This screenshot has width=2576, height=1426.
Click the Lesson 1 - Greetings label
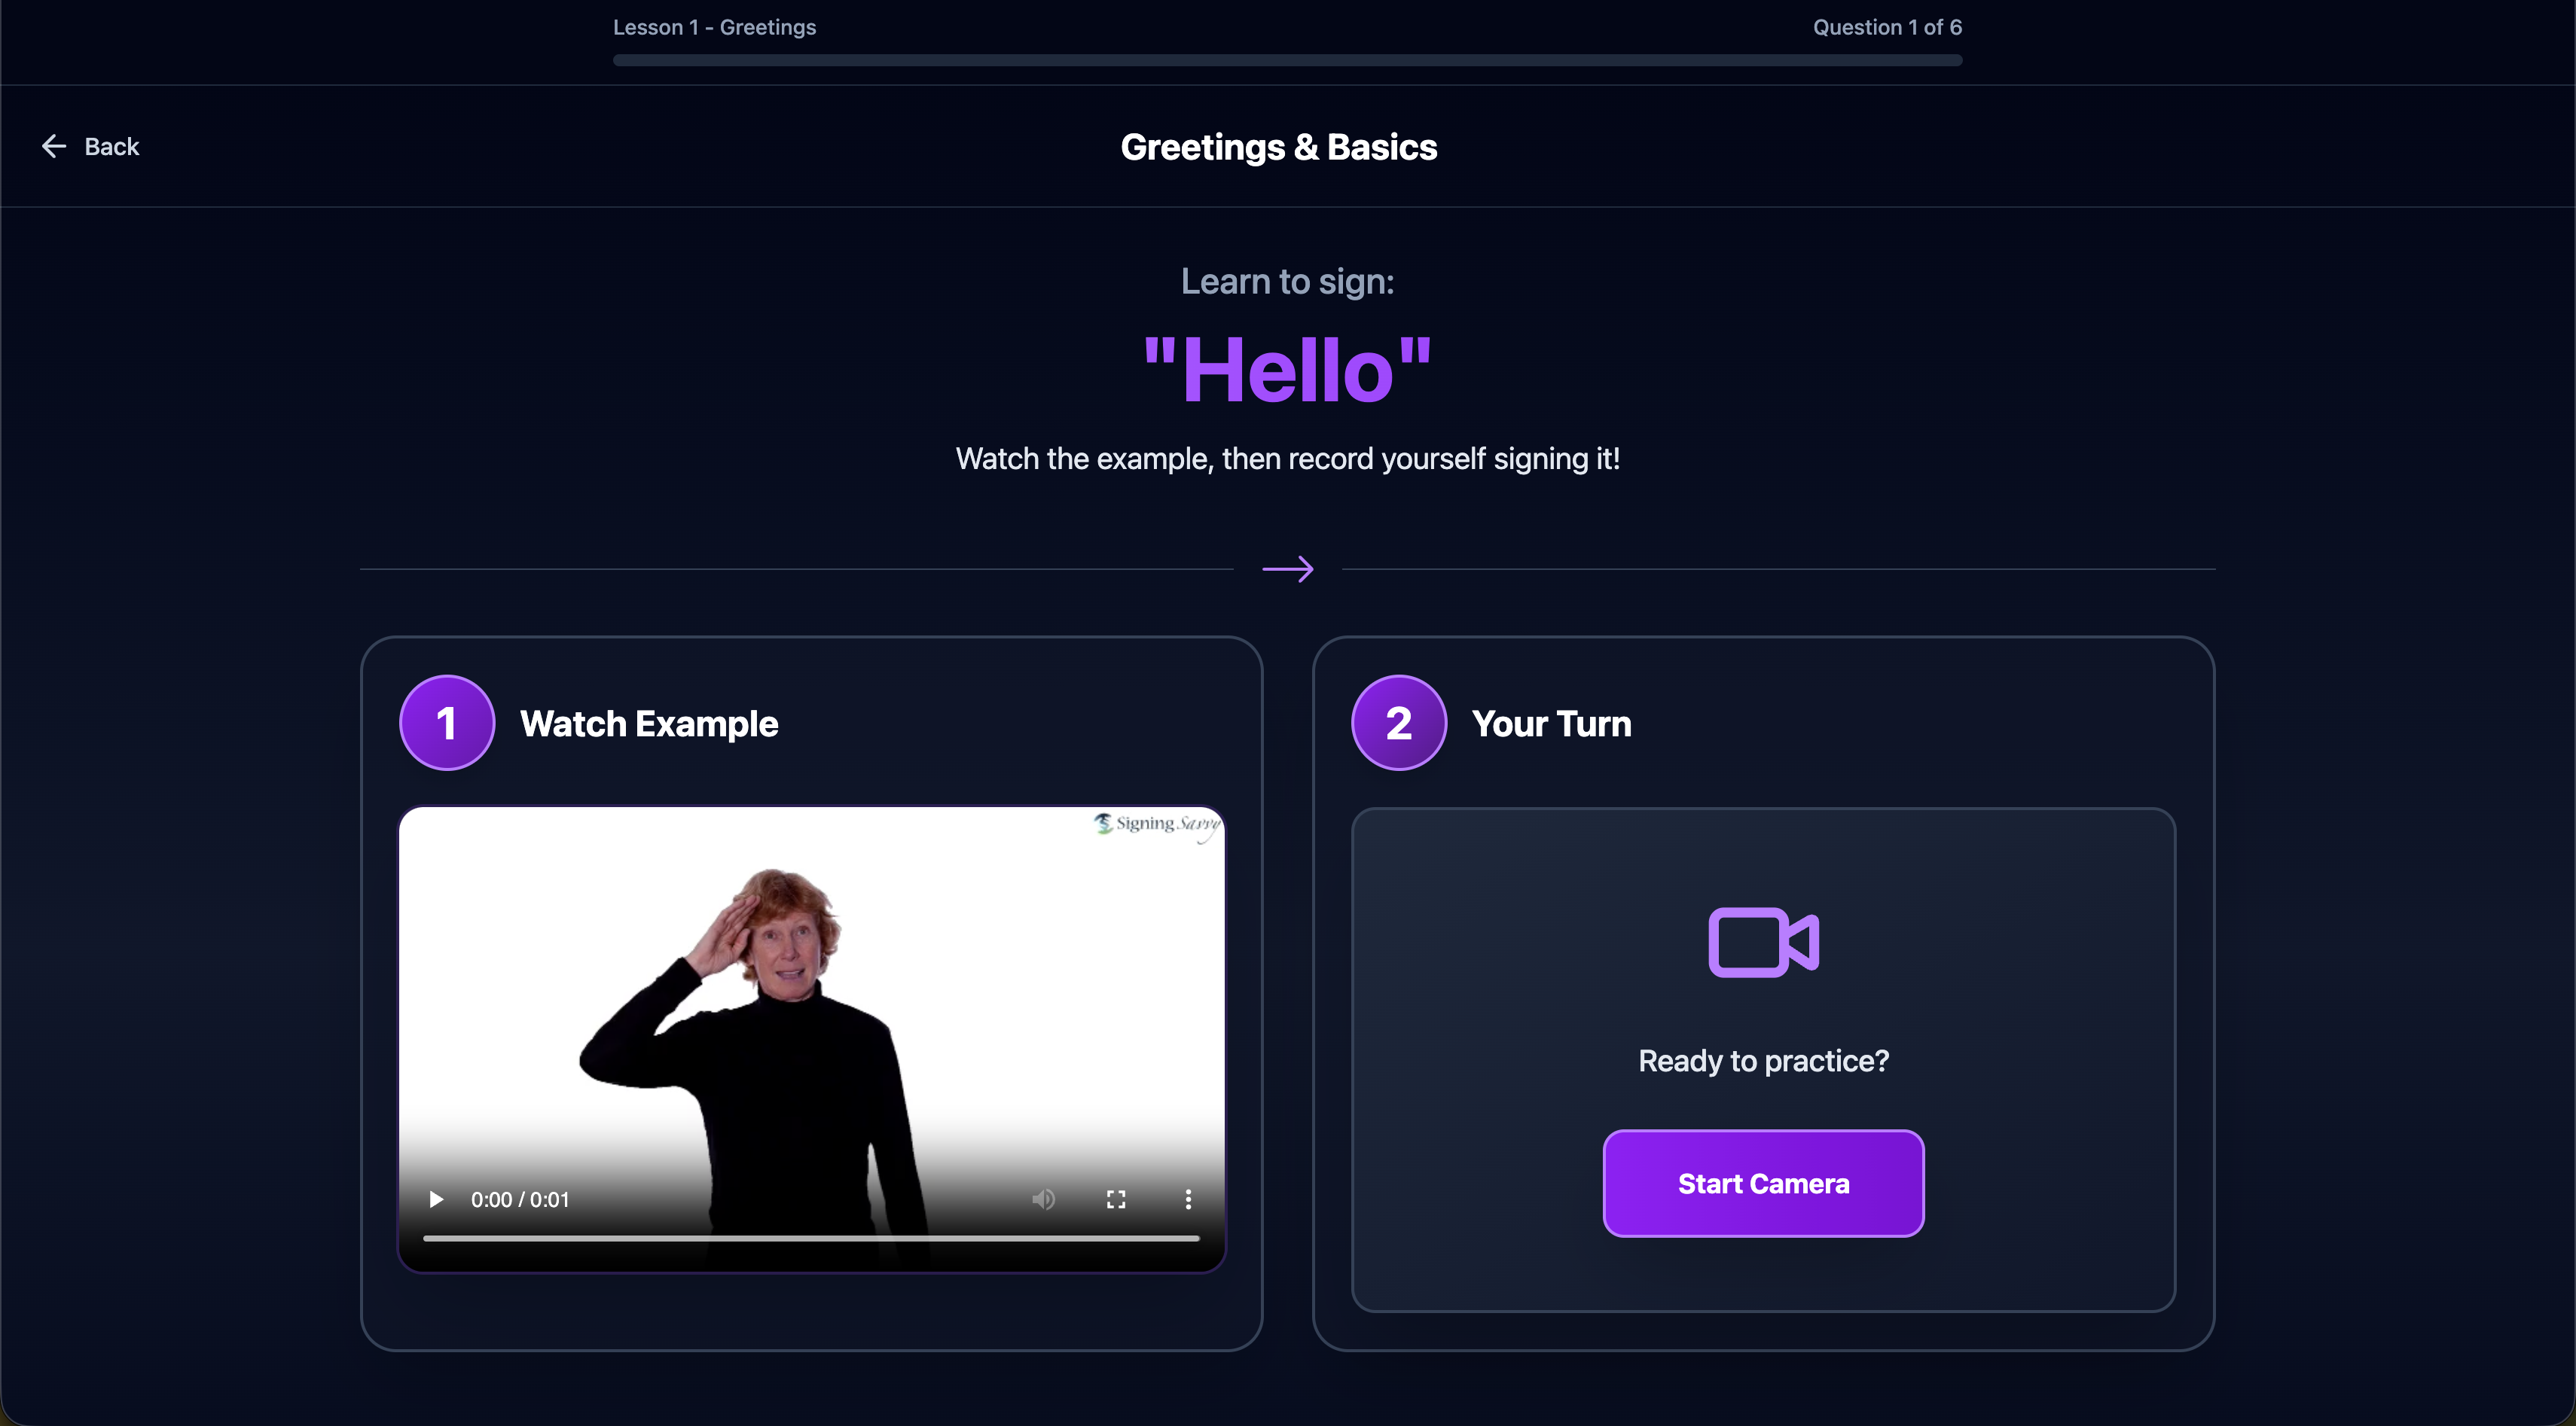pos(714,27)
